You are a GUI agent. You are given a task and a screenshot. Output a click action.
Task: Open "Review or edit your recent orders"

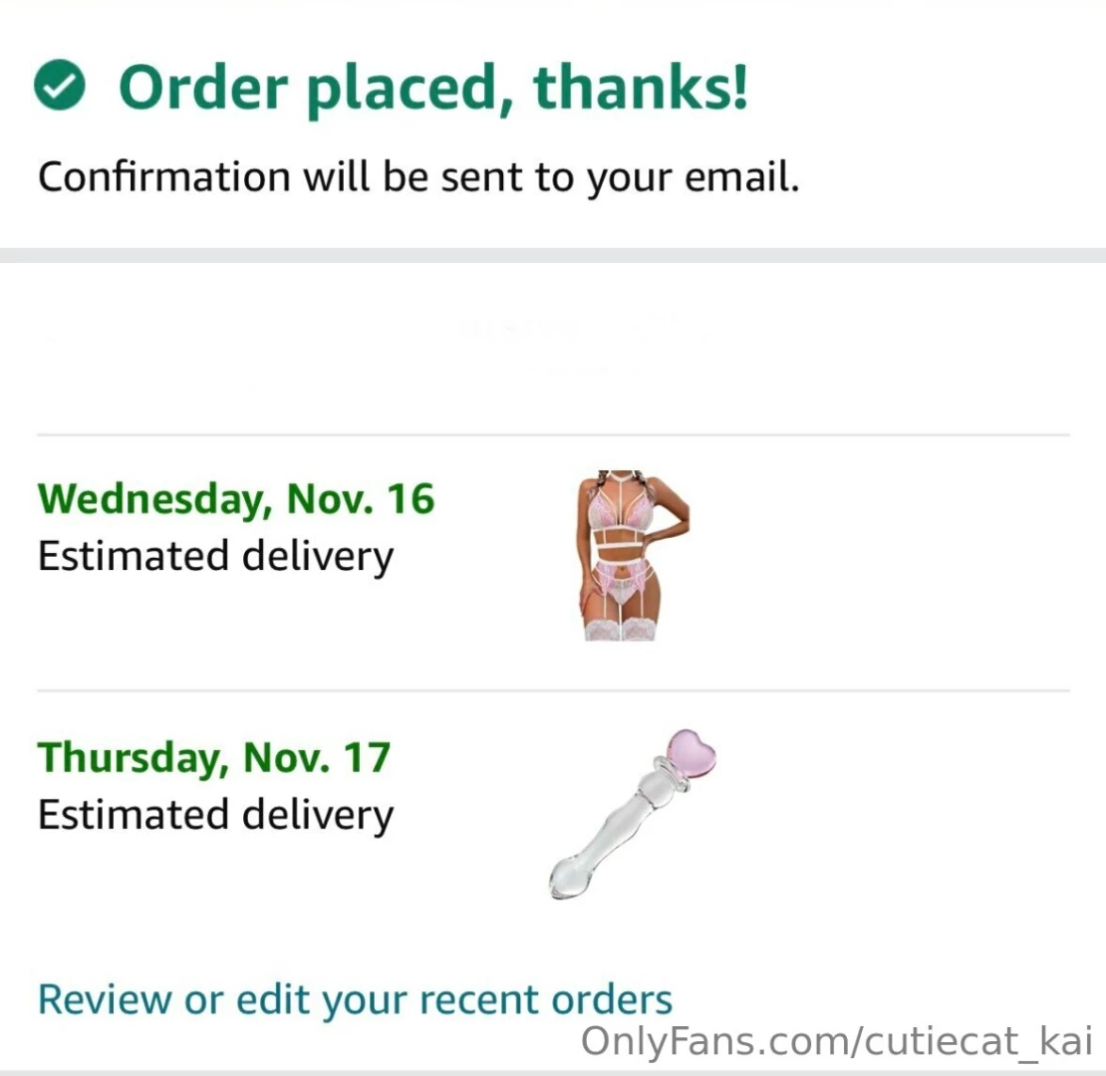tap(355, 998)
